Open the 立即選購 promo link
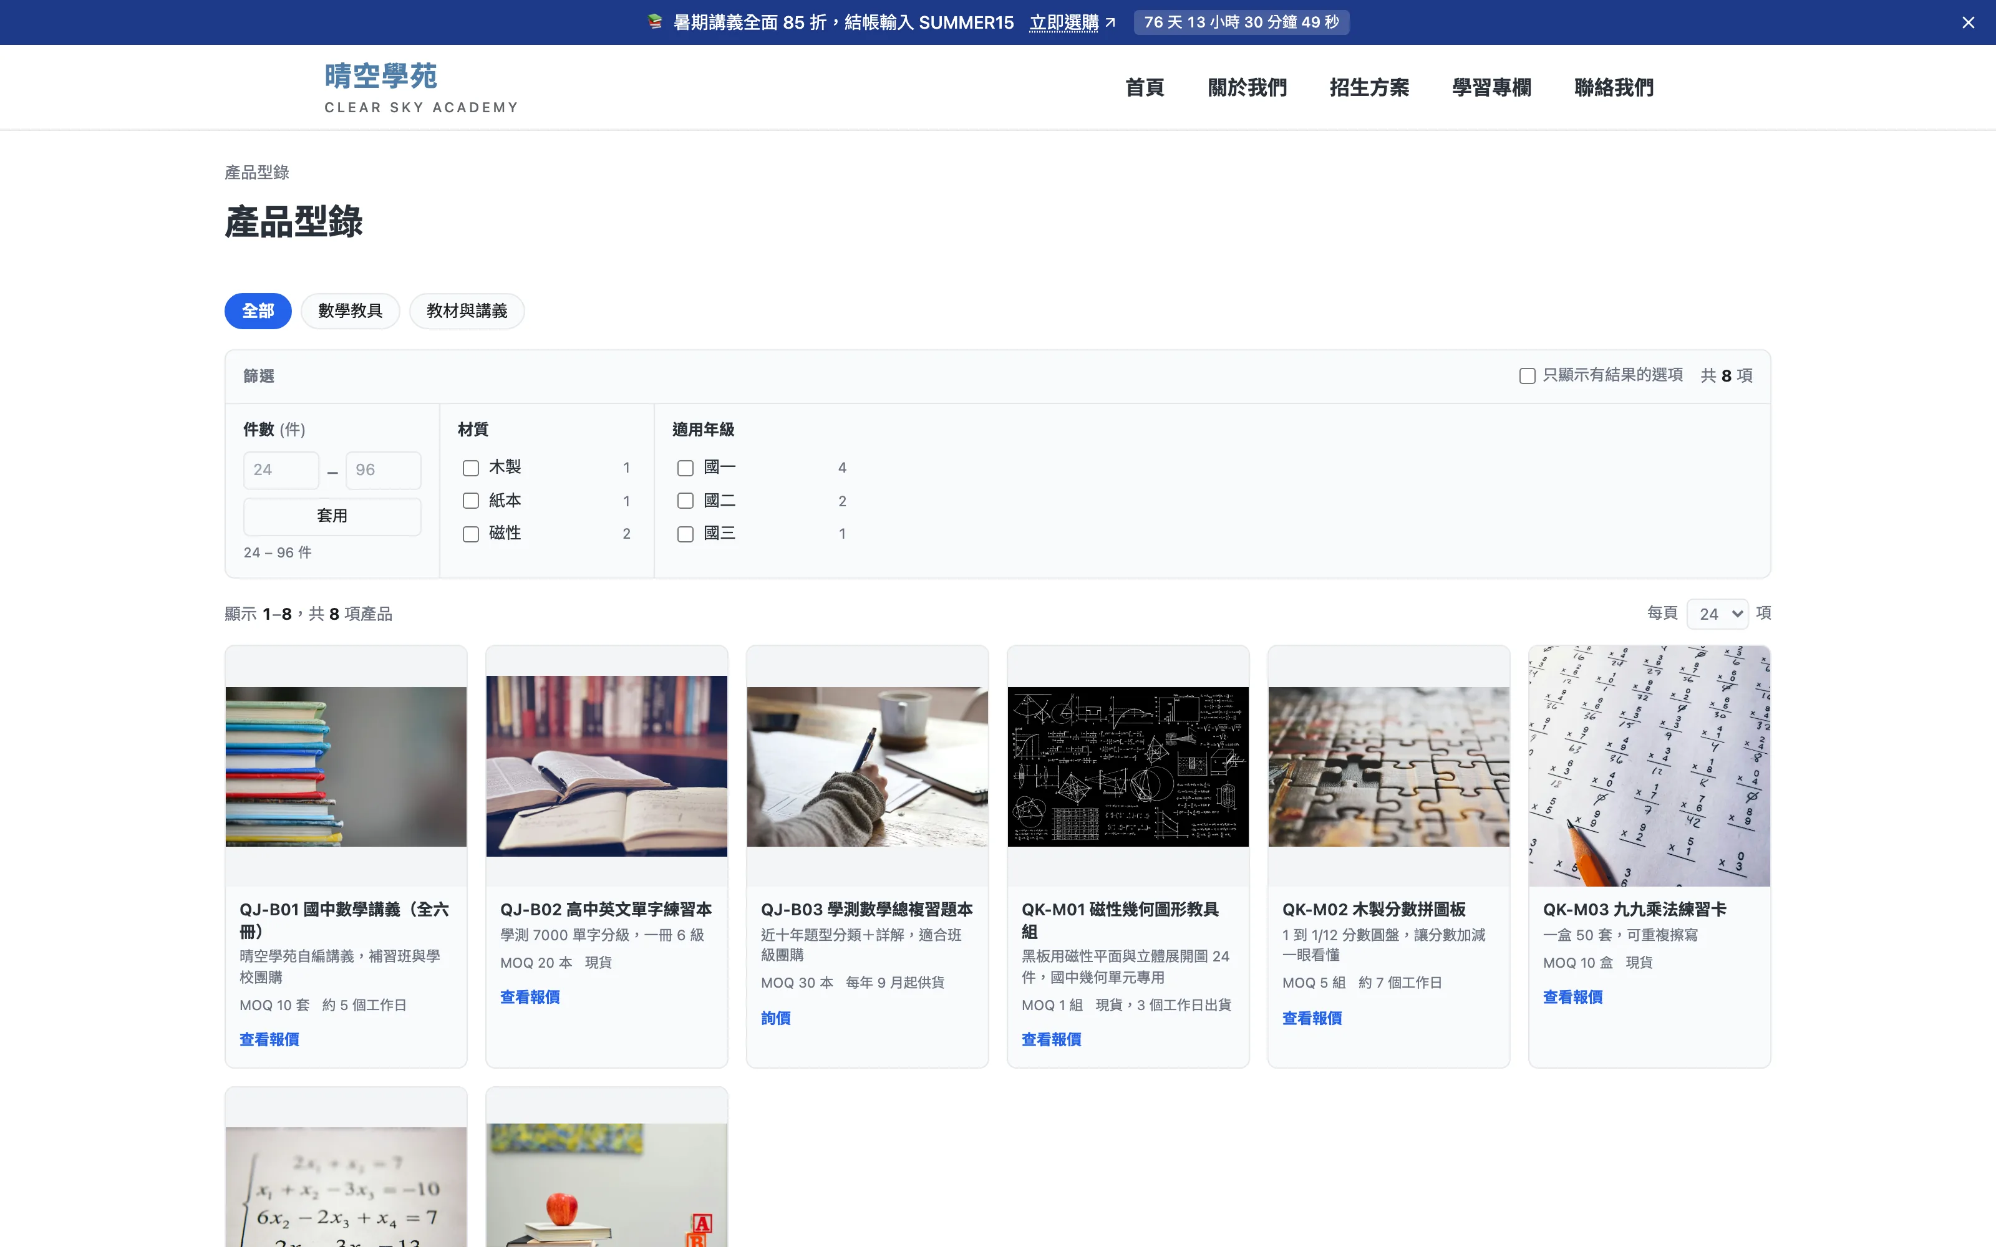This screenshot has height=1247, width=1996. pyautogui.click(x=1072, y=22)
